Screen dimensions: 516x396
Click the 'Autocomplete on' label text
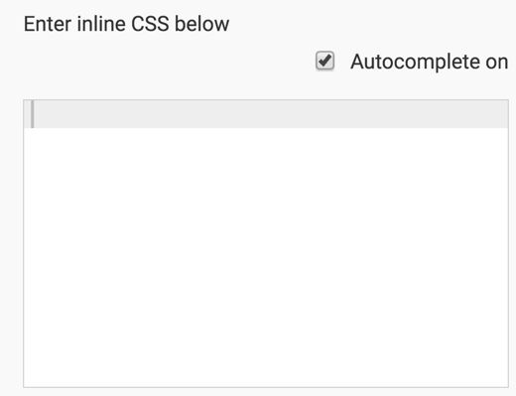point(429,62)
